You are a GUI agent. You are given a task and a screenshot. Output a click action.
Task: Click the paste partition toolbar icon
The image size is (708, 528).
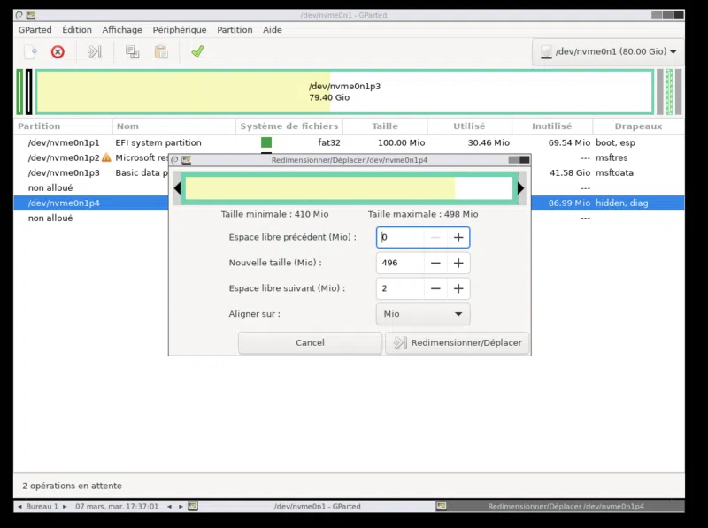point(161,52)
